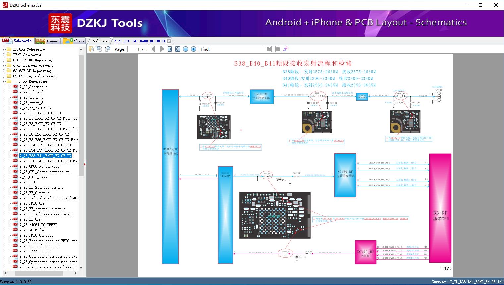This screenshot has height=285, width=504.
Task: Click the tree scroll-down arrow
Action: coord(81,267)
